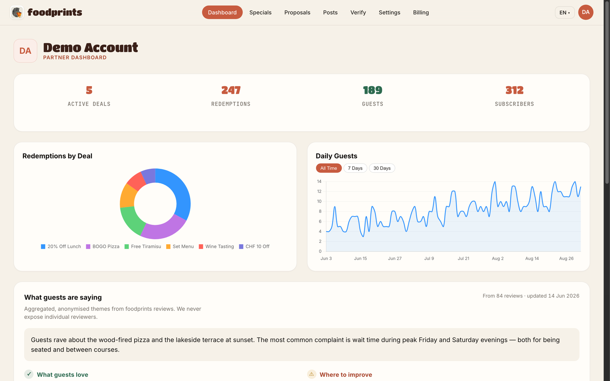
Task: Open the DA profile avatar menu
Action: (586, 12)
